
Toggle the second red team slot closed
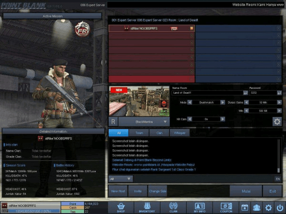pyautogui.click(x=192, y=36)
